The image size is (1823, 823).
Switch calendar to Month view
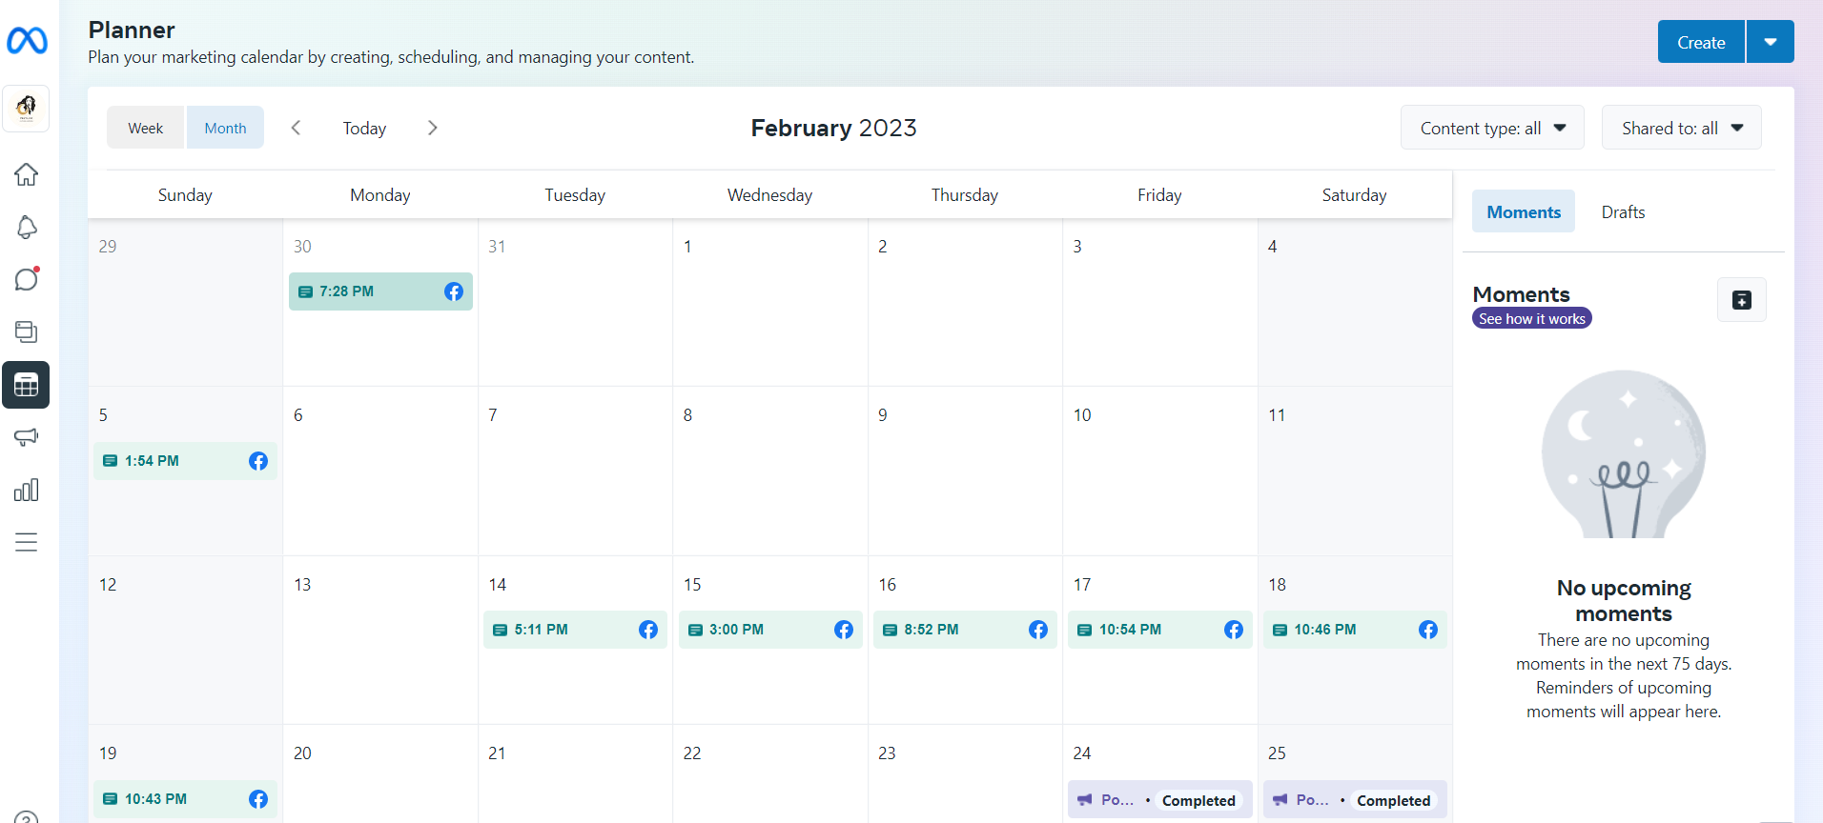pos(225,128)
